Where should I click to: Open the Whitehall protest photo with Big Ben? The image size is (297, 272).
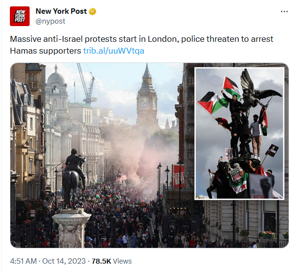pos(102,155)
